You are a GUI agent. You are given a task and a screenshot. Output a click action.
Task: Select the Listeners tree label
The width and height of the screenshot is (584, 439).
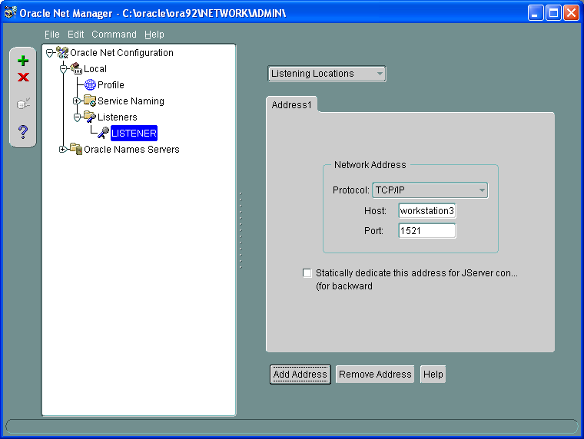tap(118, 117)
